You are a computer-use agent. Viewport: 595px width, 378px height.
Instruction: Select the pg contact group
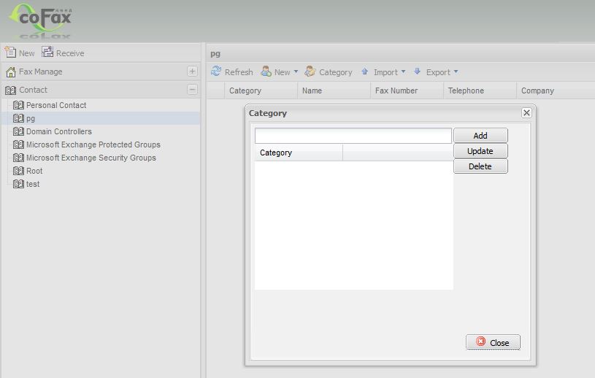[31, 119]
